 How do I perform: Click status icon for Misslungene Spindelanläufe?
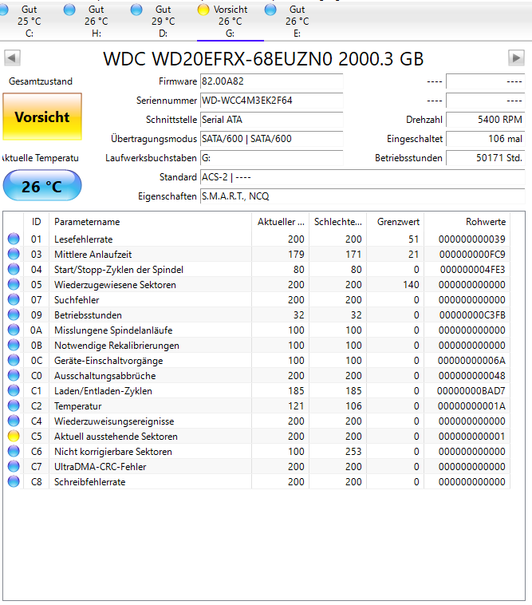coord(14,330)
